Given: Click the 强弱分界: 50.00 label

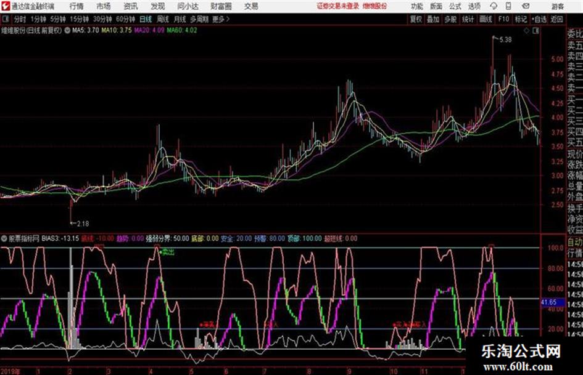Looking at the screenshot, I should pos(167,239).
